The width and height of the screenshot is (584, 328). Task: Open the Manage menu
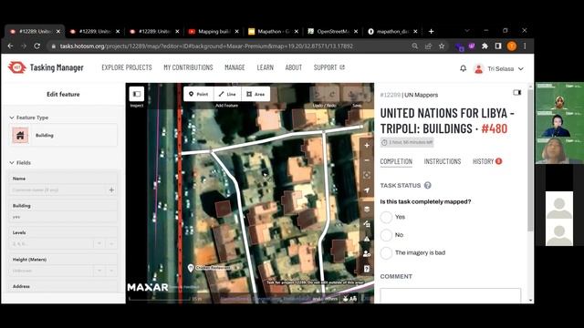[235, 67]
